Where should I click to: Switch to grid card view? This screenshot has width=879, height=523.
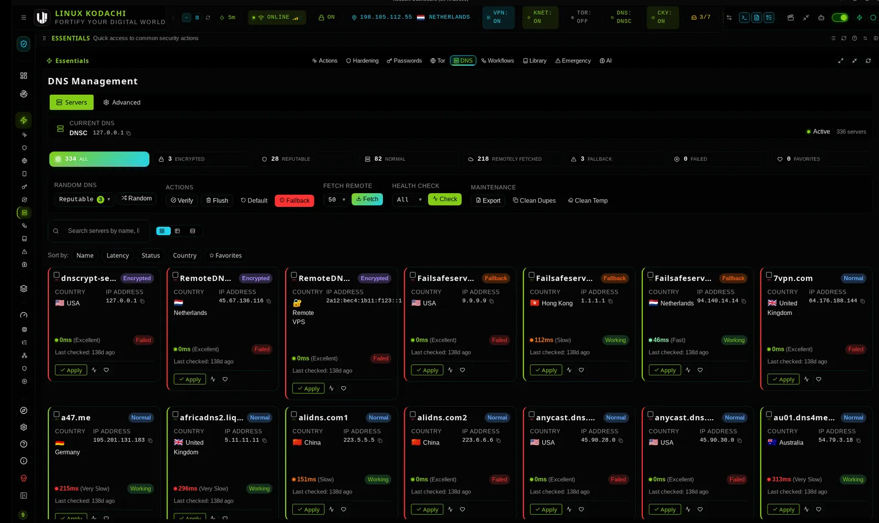pyautogui.click(x=163, y=231)
